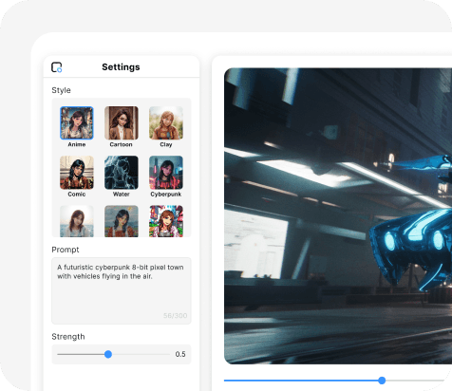Click the 56/300 character counter
This screenshot has height=391, width=452.
point(176,315)
